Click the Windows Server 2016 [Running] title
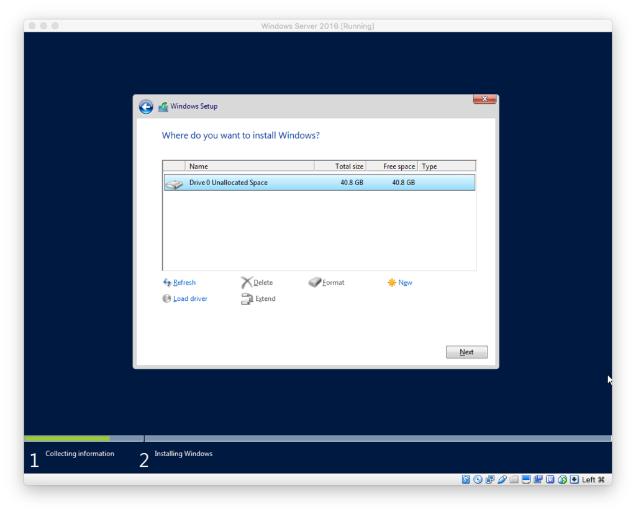This screenshot has width=636, height=514. (x=317, y=26)
